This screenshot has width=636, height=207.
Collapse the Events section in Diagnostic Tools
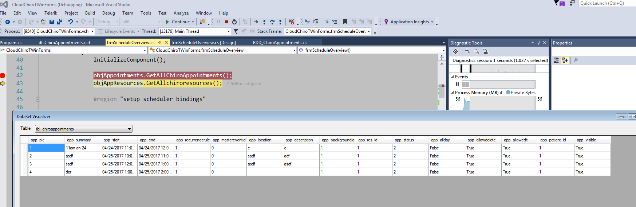[x=453, y=77]
